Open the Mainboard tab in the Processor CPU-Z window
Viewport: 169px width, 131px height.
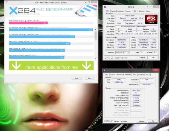tap(121, 11)
